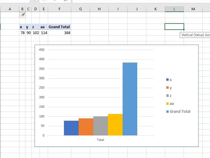Click the 400 value axis label
The image size is (210, 158).
(42, 59)
